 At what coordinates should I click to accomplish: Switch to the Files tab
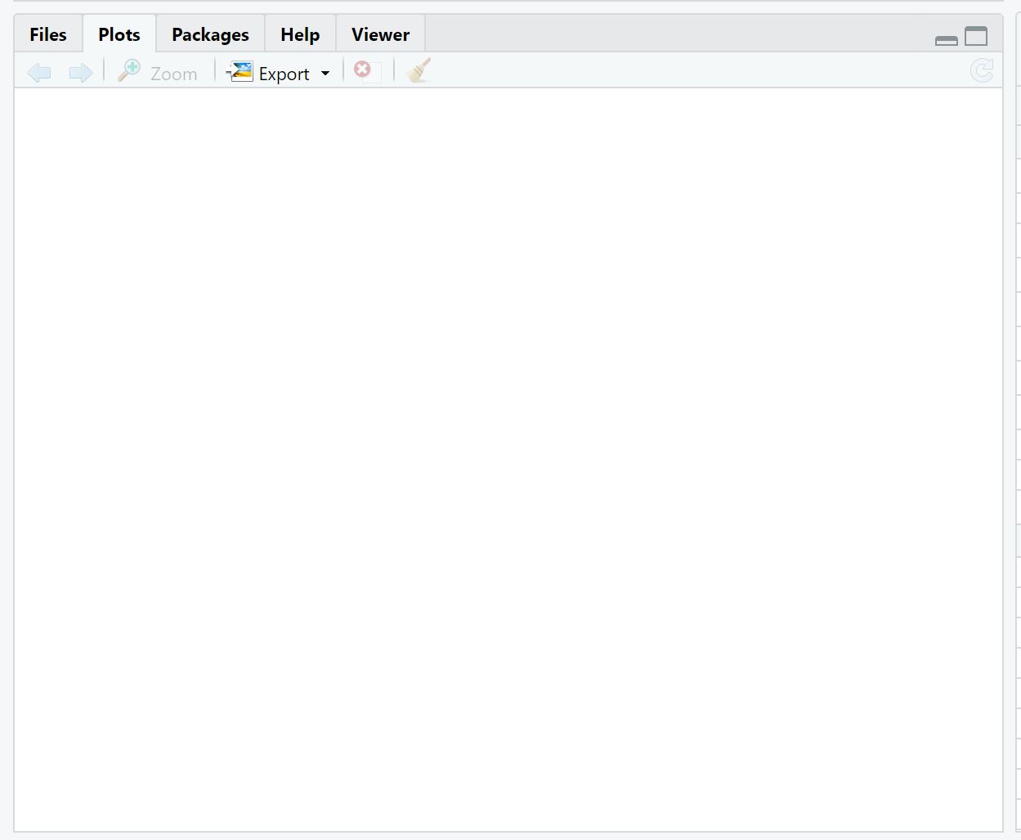[48, 34]
